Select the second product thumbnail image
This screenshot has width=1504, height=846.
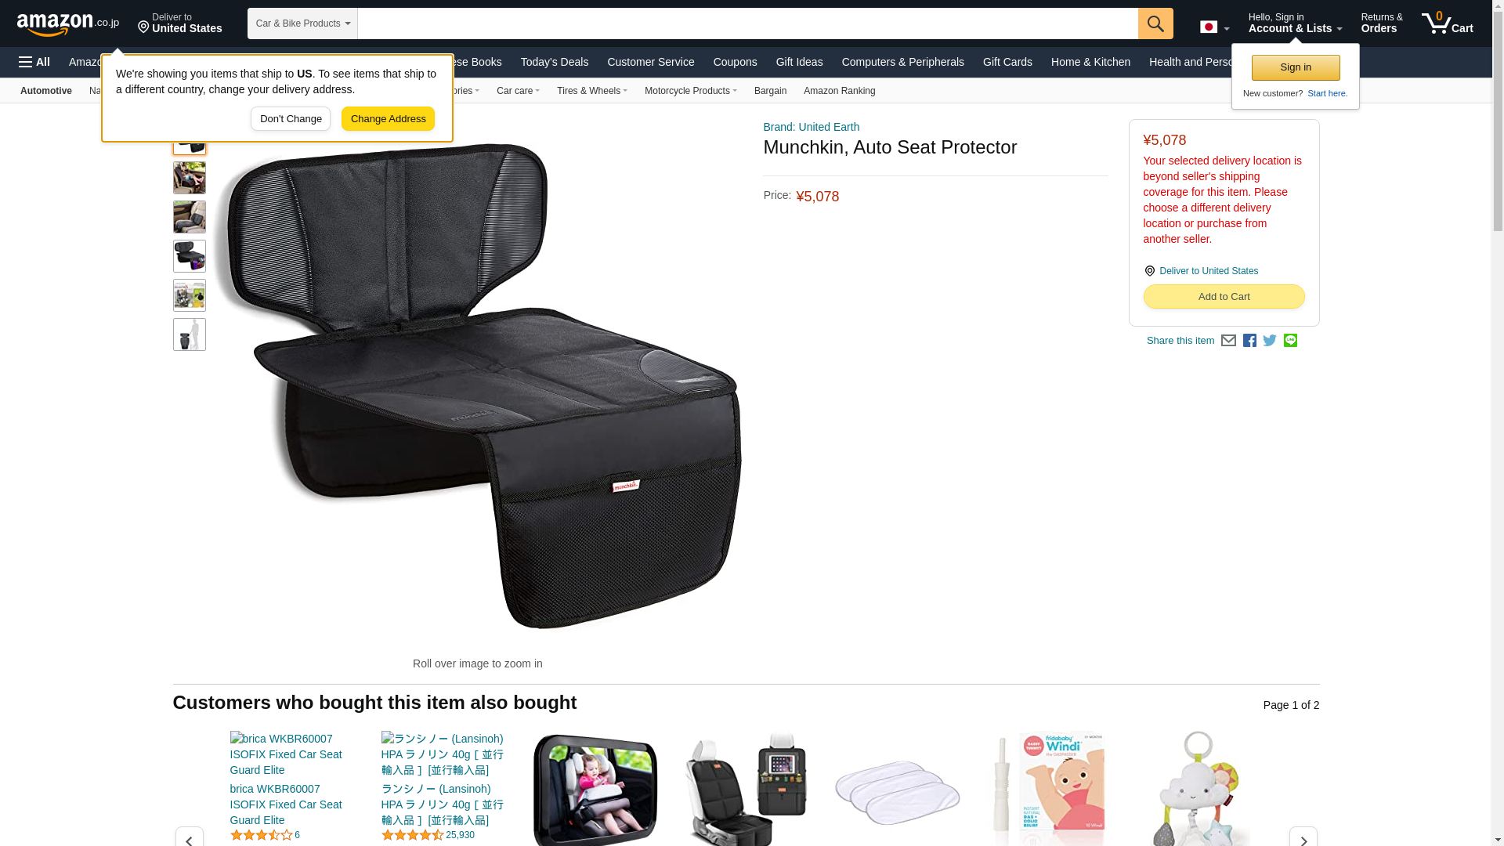coord(190,179)
